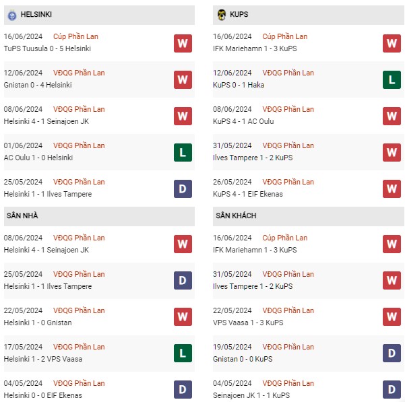Screen dimensions: 405x402
Task: Click the W badge for VPS Vaasa 1 - 3 KuPS
Action: (392, 317)
